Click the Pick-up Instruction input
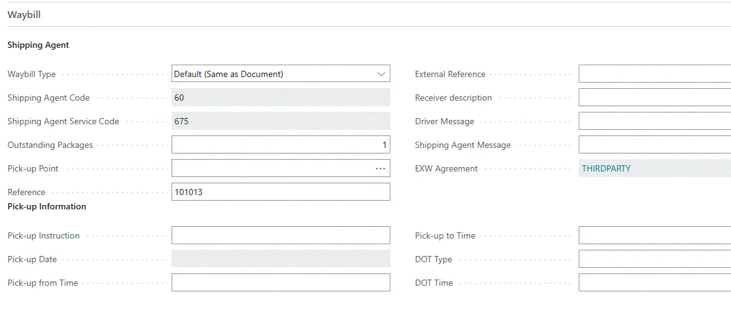 pos(280,235)
